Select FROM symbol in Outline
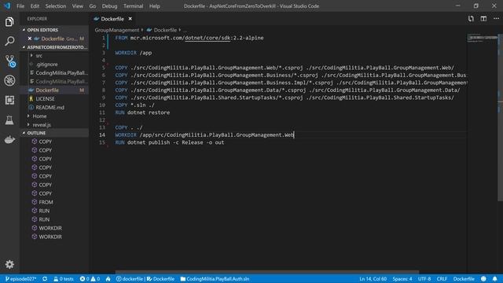503x283 pixels. click(46, 202)
